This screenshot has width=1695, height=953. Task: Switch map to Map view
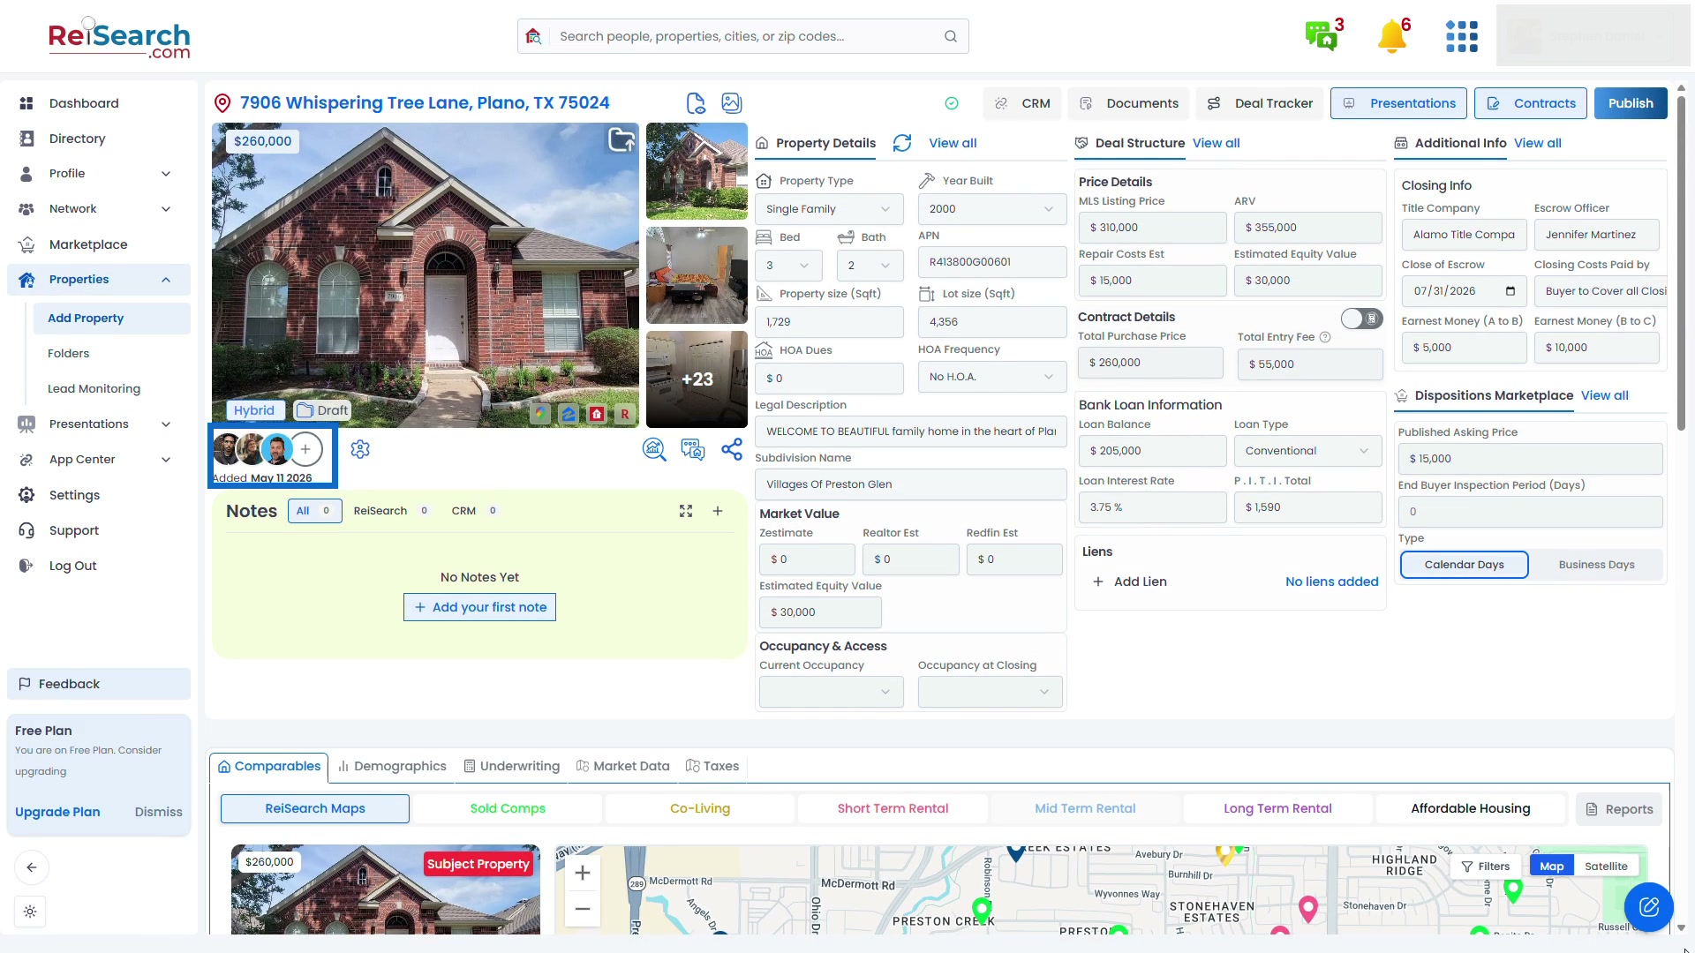[x=1551, y=867]
